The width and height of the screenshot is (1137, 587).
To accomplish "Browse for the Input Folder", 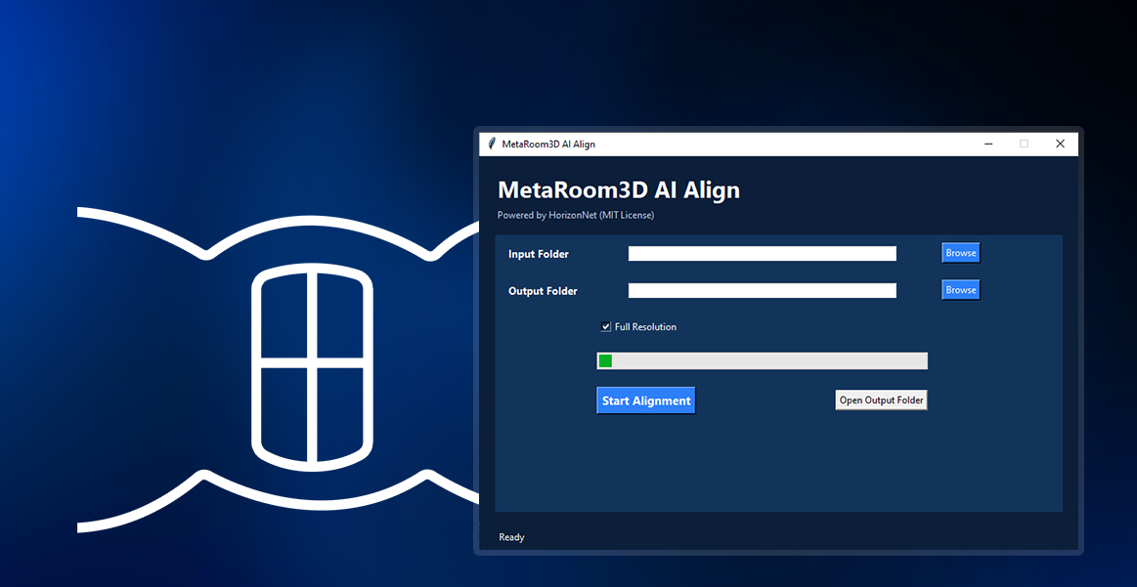I will pyautogui.click(x=961, y=253).
